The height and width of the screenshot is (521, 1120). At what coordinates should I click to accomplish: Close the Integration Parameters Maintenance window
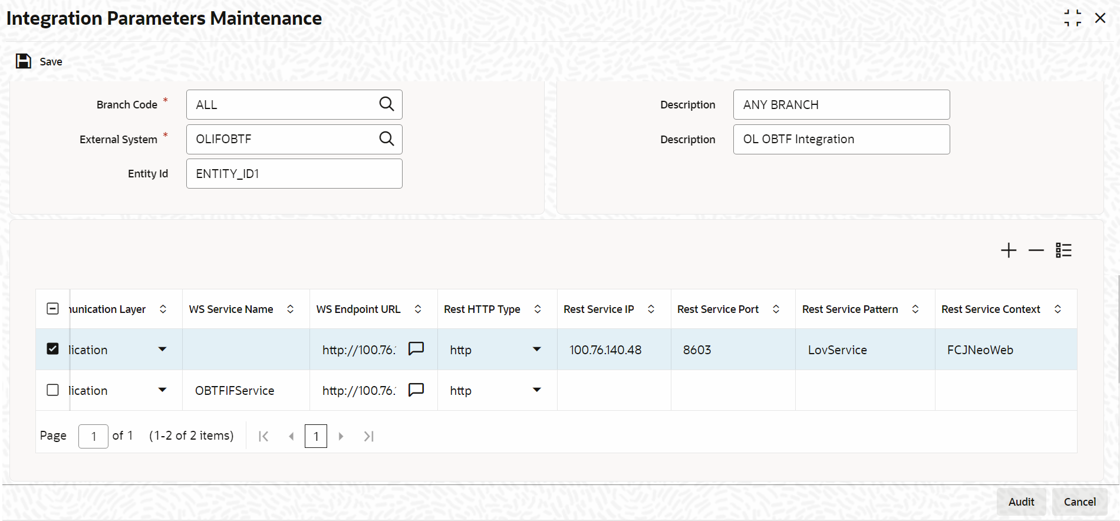coord(1100,18)
